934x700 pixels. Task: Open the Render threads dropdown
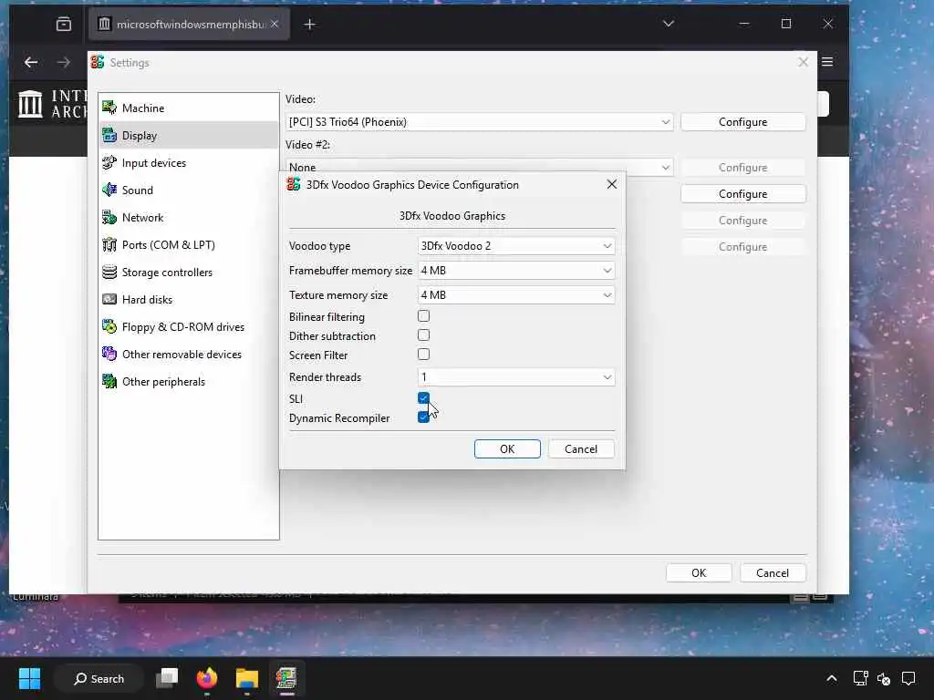point(516,376)
